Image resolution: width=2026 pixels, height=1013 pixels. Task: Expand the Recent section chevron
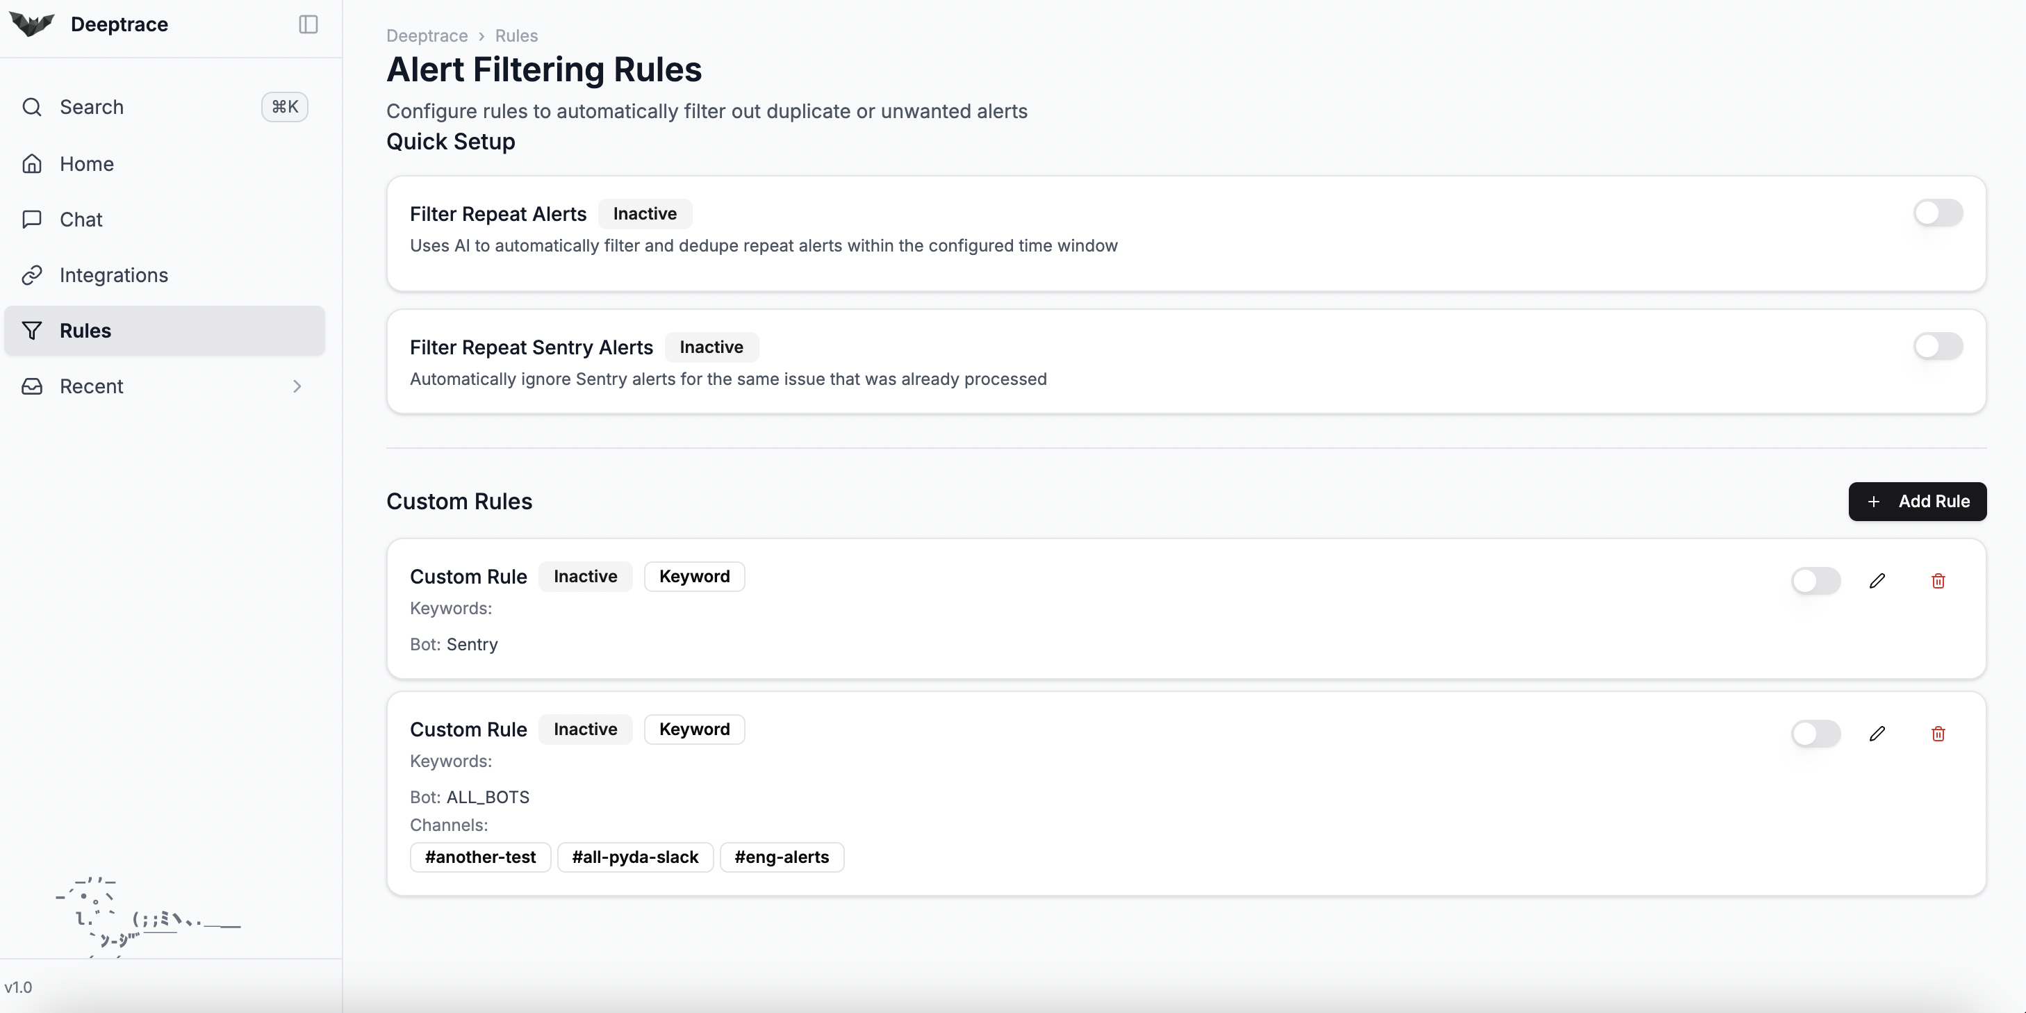297,386
